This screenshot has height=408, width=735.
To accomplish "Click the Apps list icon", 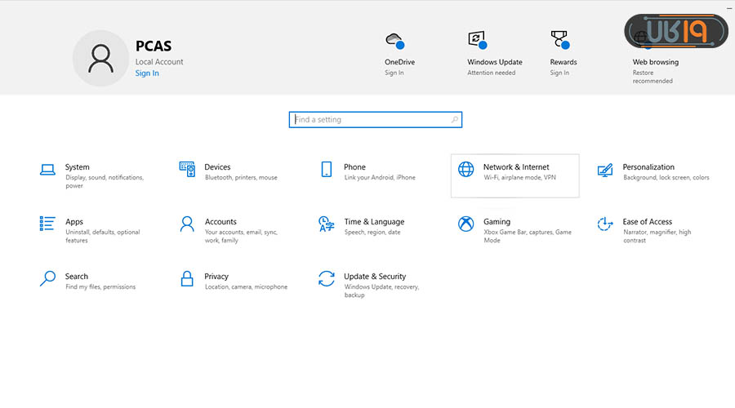I will click(47, 224).
